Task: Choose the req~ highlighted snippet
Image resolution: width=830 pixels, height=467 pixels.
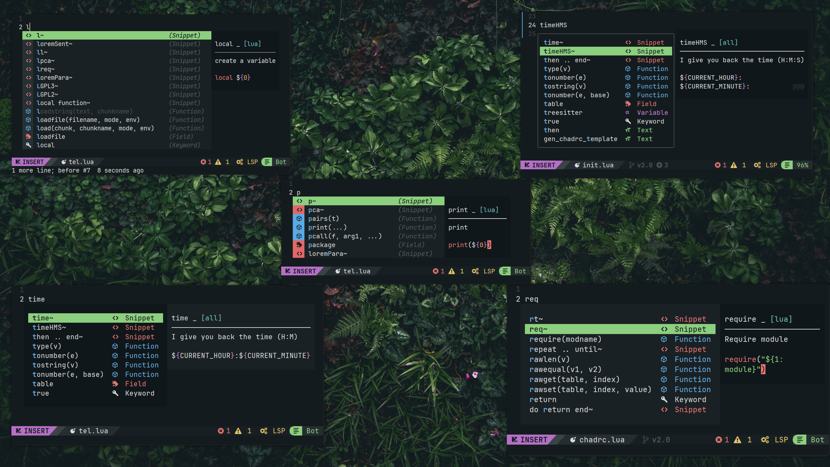Action: click(x=620, y=329)
